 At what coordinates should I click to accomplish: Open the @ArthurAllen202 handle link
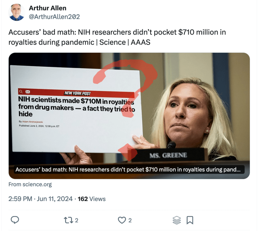click(54, 16)
